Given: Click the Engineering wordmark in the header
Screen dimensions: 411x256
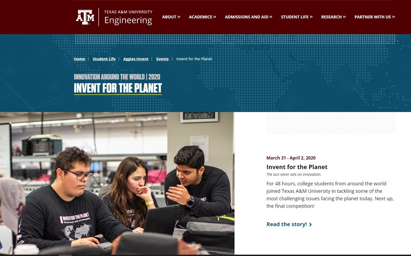Looking at the screenshot, I should 128,21.
